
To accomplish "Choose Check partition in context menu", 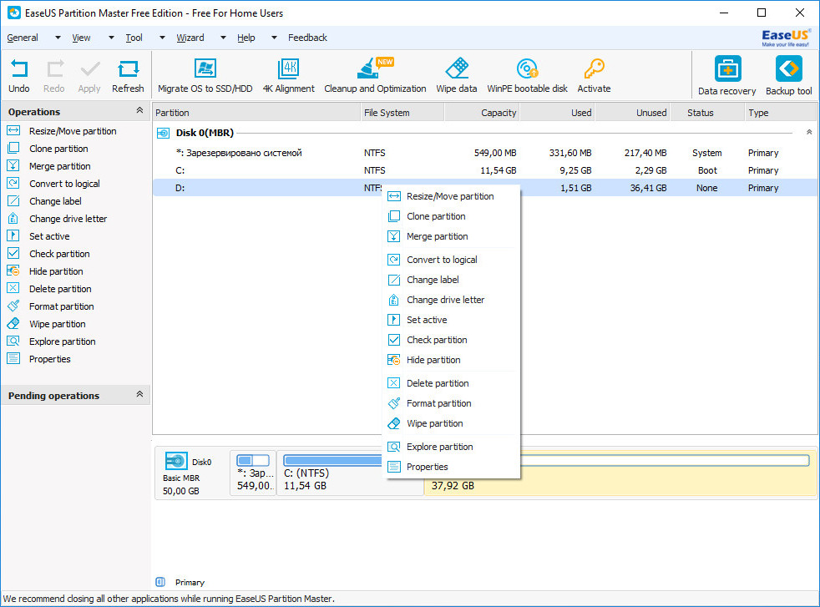I will [451, 340].
